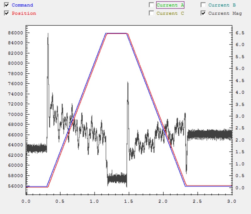The image size is (251, 214).
Task: Click the current spike near 1.5 seconds
Action: 128,83
